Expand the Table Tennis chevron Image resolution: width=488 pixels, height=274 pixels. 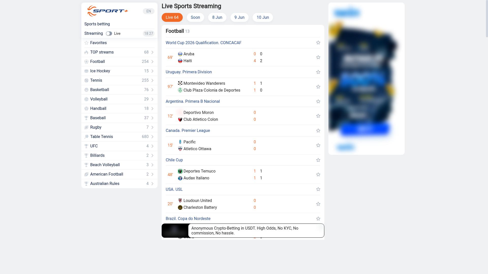[152, 137]
